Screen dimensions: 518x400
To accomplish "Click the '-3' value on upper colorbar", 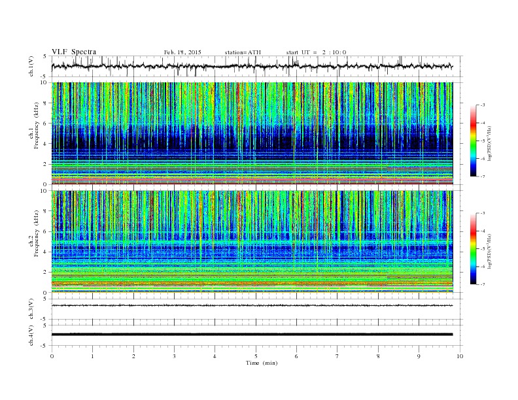I will click(482, 105).
